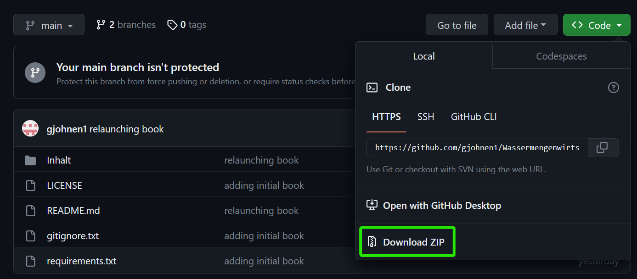Select the GitHub CLI clone option

click(474, 117)
